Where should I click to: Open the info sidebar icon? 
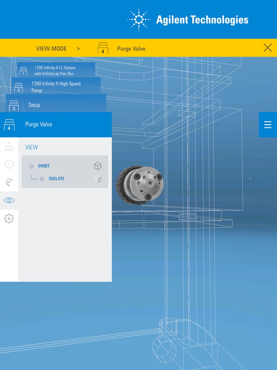(9, 164)
